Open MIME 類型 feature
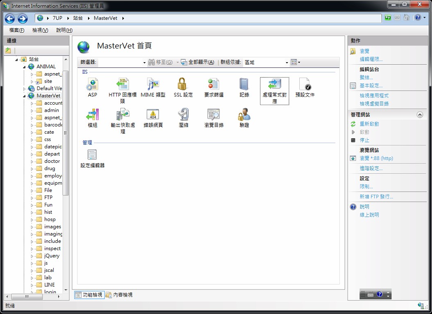432x314 pixels. 153,87
